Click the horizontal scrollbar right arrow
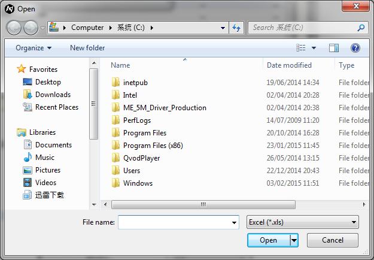The height and width of the screenshot is (260, 374). click(364, 205)
